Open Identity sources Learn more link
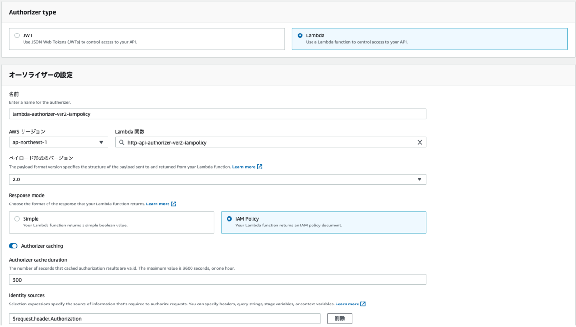576x327 pixels. tap(347, 304)
